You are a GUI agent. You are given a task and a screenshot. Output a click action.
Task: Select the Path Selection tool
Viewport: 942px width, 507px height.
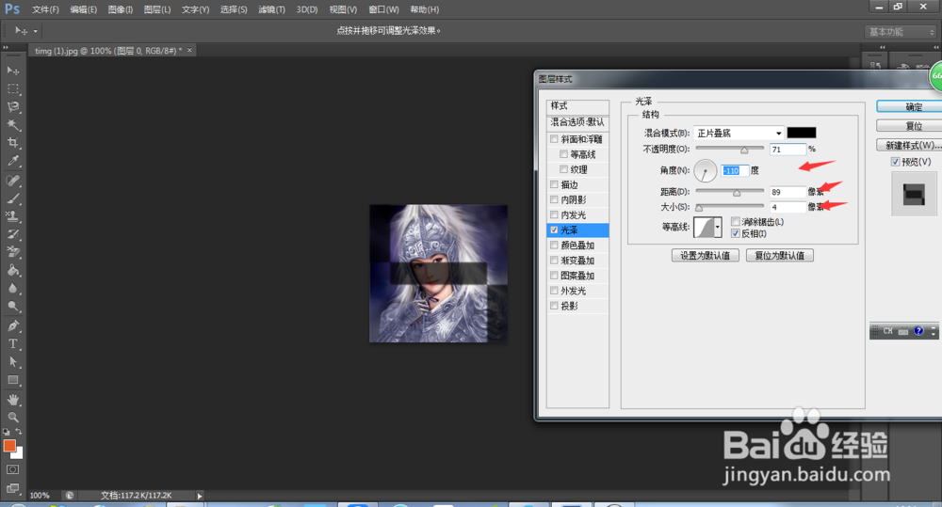point(12,362)
